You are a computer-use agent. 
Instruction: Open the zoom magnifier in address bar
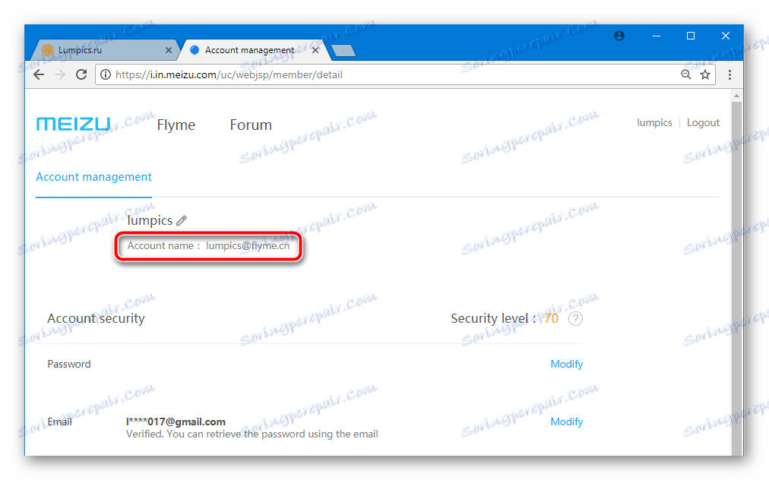(686, 74)
